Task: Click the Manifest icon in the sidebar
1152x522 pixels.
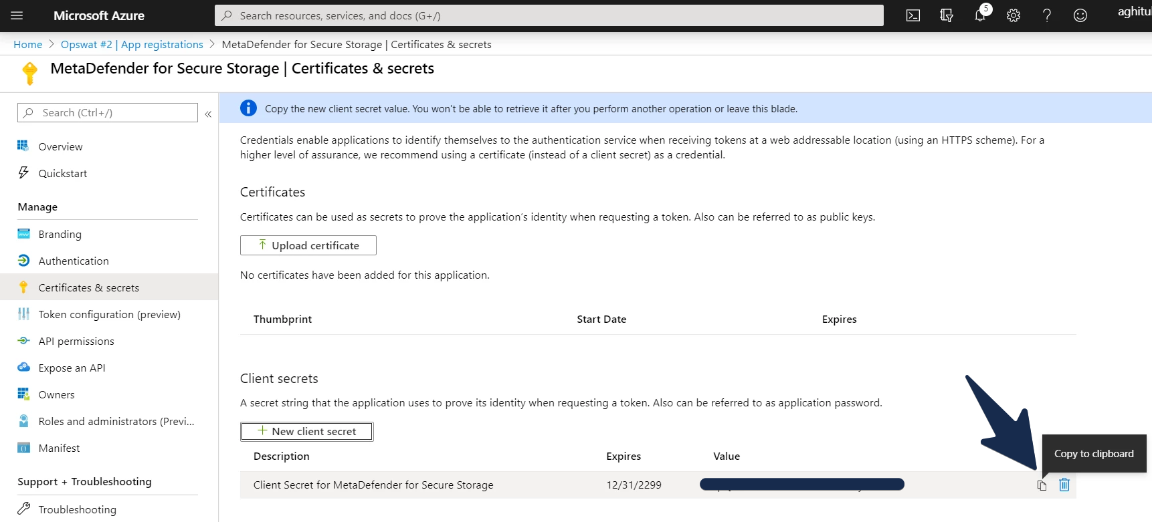Action: 23,447
